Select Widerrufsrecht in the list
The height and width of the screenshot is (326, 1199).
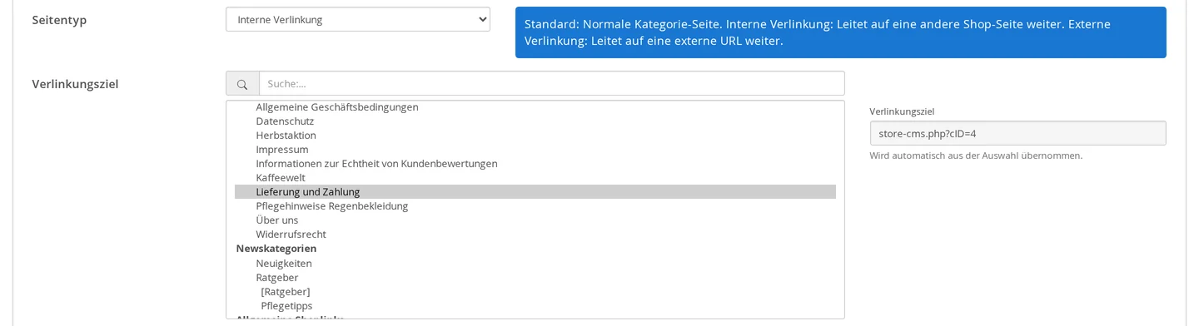coord(535,235)
